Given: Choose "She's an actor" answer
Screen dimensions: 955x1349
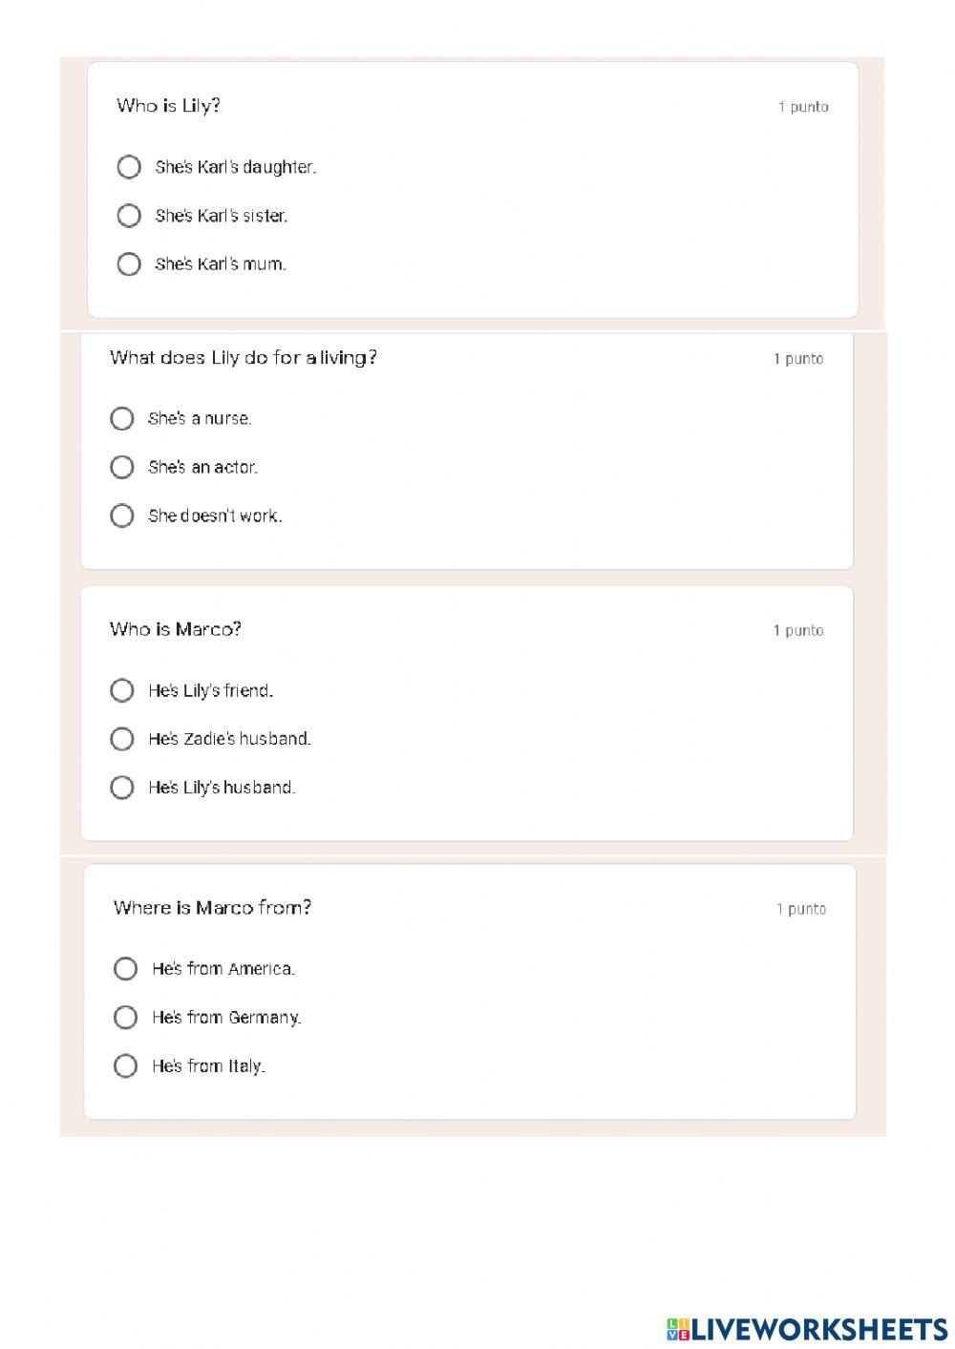Looking at the screenshot, I should click(x=122, y=467).
